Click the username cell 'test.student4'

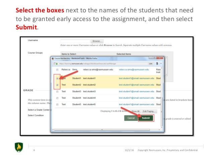click(x=89, y=98)
